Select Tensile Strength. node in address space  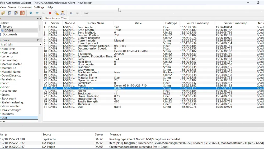12,110
